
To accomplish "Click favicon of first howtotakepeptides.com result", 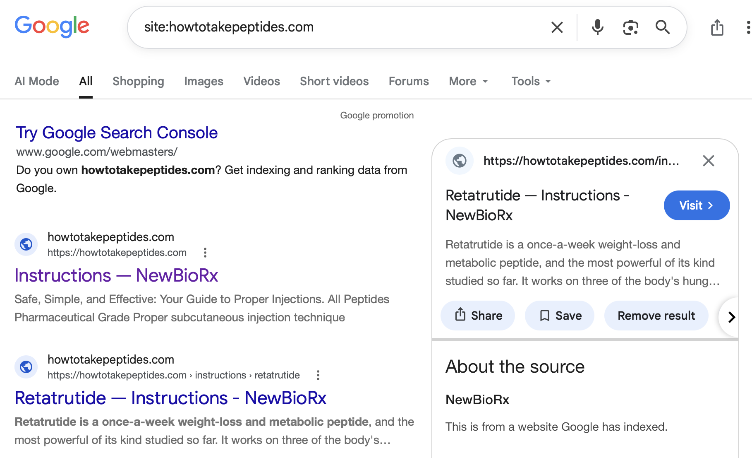I will pos(26,244).
